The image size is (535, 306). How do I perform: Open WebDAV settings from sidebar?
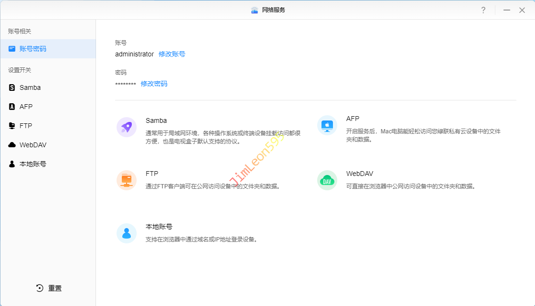coord(32,145)
